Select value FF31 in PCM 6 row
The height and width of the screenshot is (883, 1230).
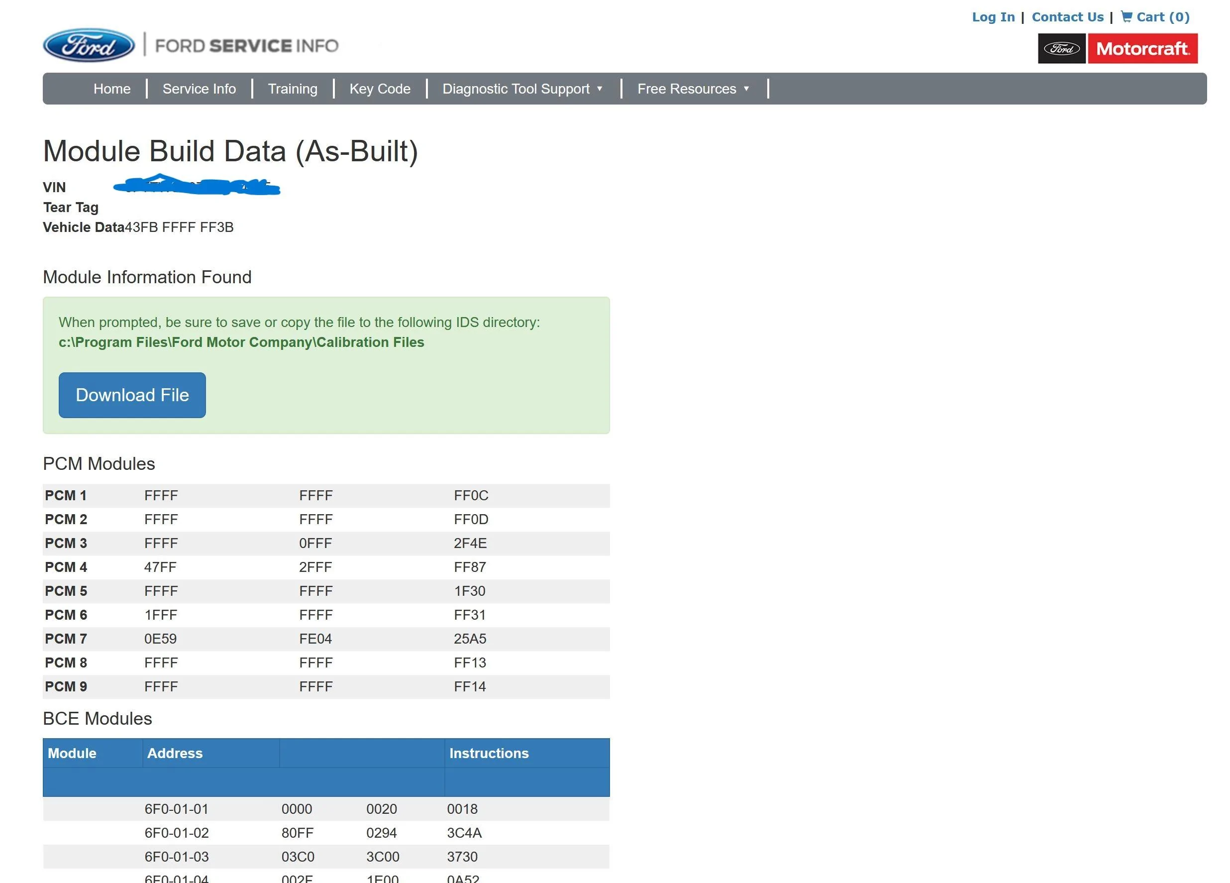click(470, 615)
